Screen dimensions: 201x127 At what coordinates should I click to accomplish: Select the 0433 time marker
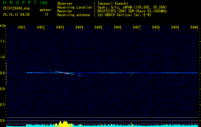[60, 28]
